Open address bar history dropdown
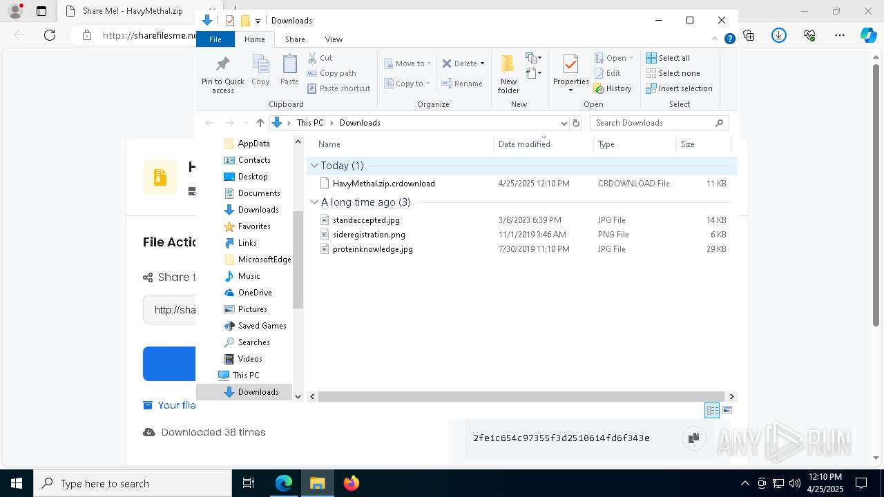 click(564, 123)
